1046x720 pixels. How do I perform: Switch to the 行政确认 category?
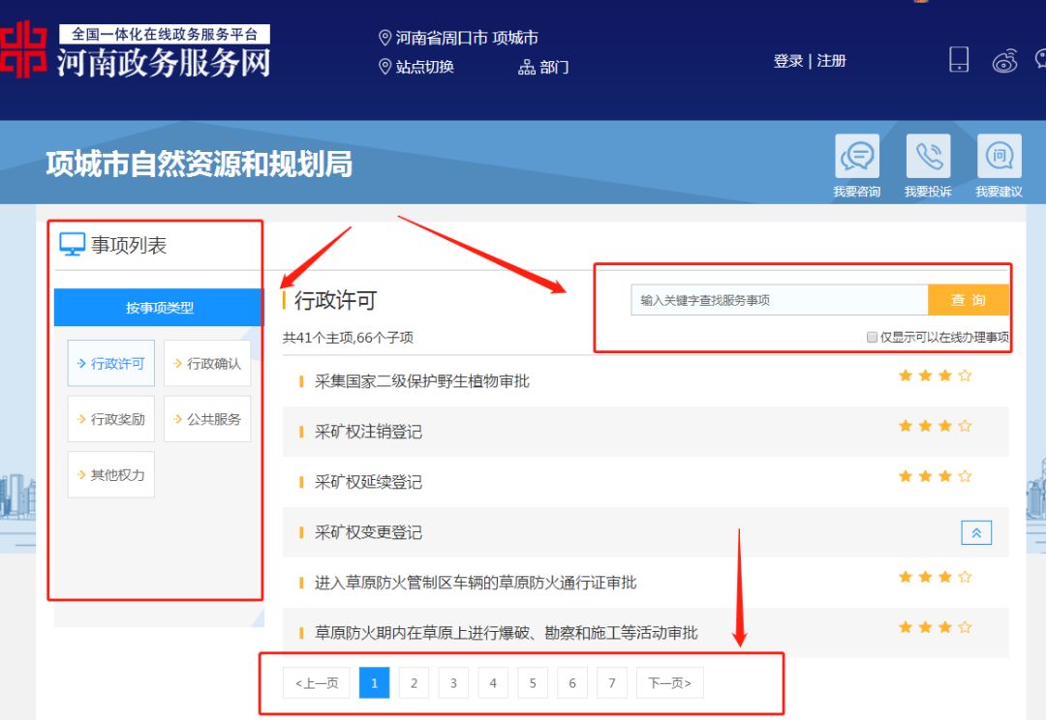[x=207, y=363]
